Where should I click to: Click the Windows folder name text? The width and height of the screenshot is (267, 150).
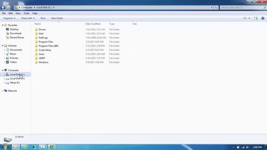[43, 62]
